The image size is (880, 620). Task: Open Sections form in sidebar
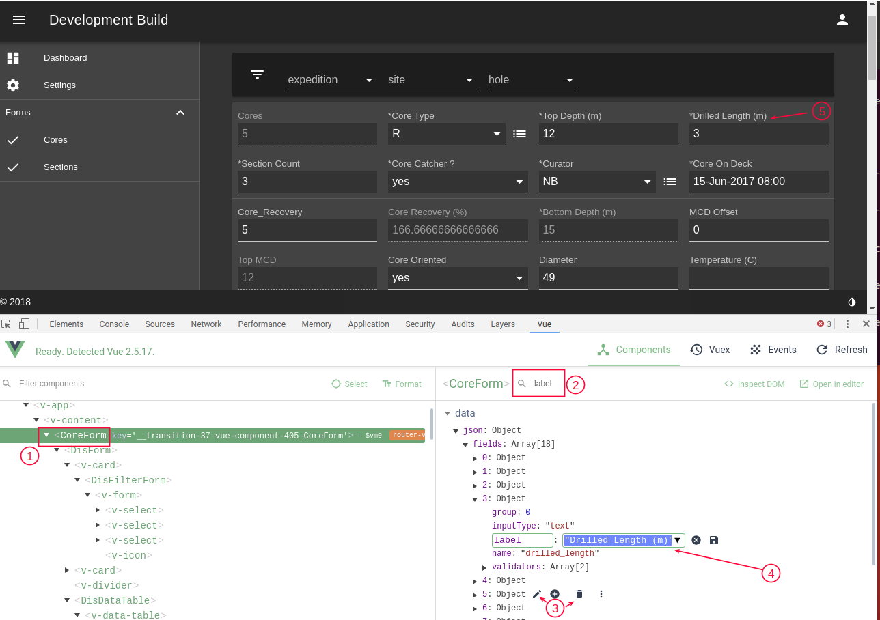click(99, 167)
